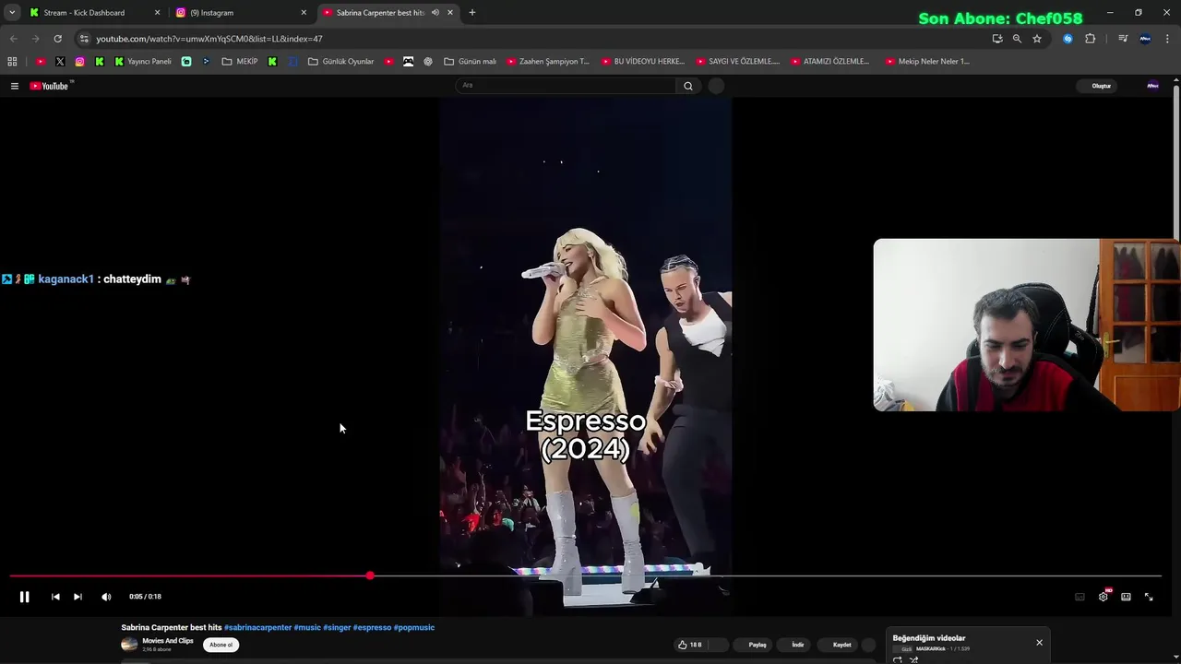View site information icon in address bar
The image size is (1181, 664).
point(84,39)
